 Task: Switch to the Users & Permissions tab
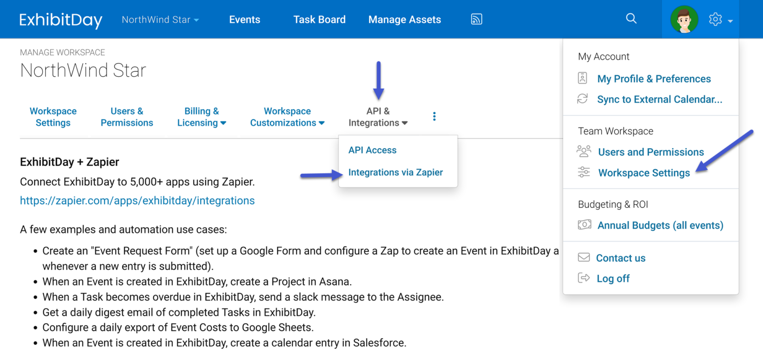tap(127, 117)
